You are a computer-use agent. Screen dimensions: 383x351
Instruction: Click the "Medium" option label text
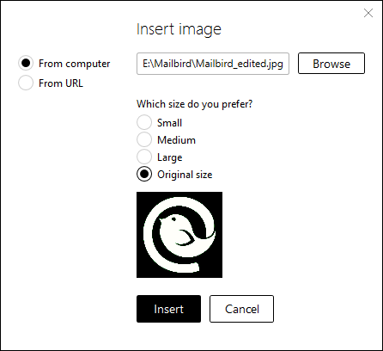[176, 140]
